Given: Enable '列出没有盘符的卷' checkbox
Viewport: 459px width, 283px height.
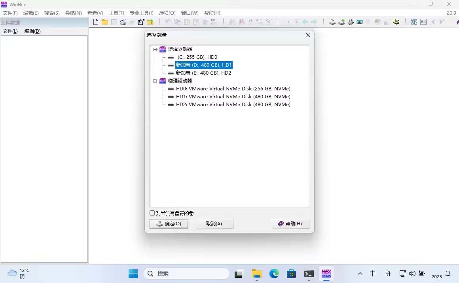Looking at the screenshot, I should (x=152, y=213).
